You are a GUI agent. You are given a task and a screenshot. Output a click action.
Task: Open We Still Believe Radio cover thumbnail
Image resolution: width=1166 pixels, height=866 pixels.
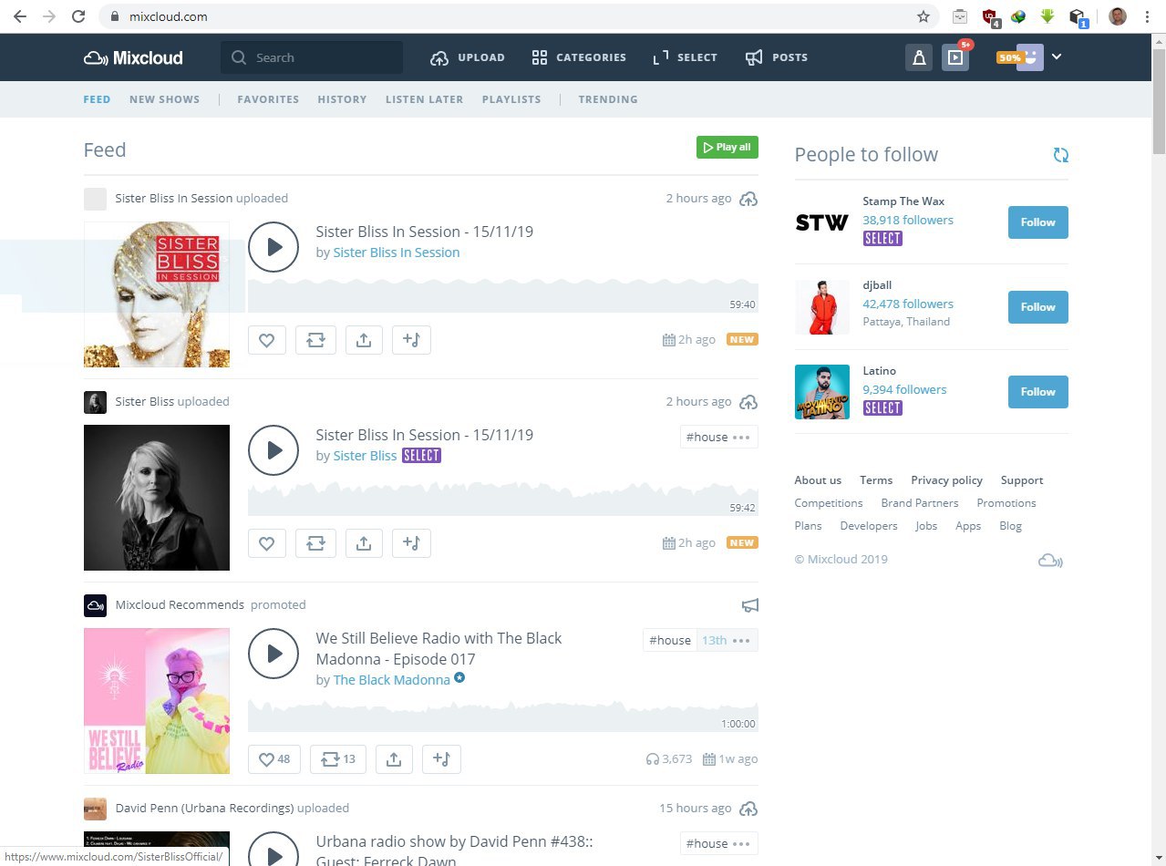pos(157,701)
